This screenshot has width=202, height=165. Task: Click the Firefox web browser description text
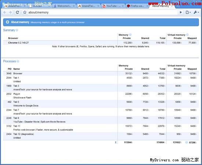pyautogui.click(x=43, y=130)
